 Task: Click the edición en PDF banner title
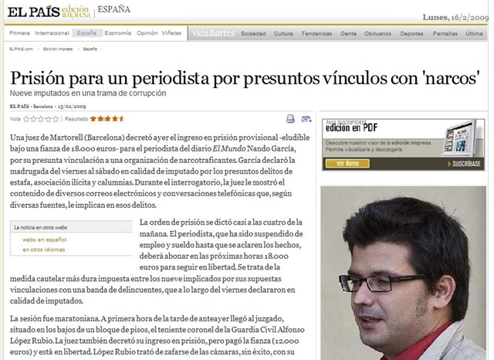(351, 127)
